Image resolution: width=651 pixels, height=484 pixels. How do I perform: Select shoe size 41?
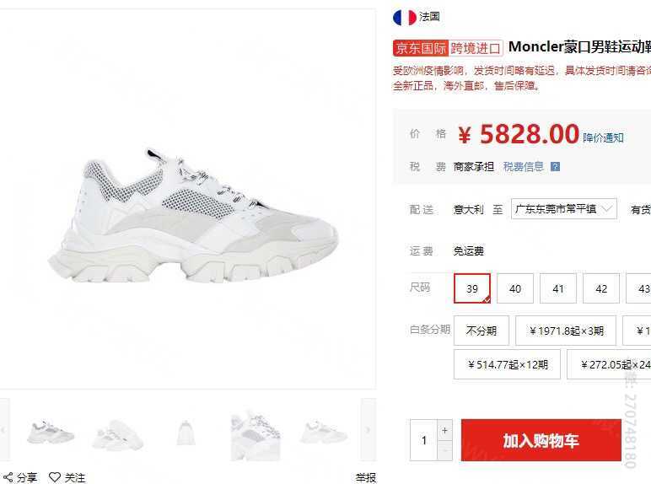pos(558,288)
